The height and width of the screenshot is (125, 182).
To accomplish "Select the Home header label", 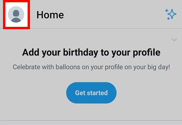I will point(50,15).
